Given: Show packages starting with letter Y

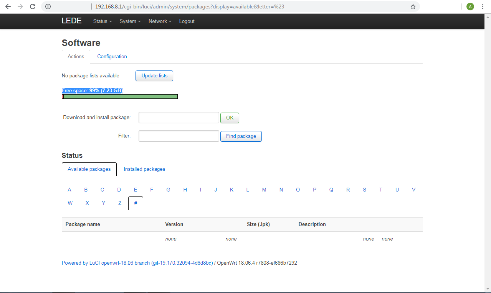Looking at the screenshot, I should click(x=104, y=203).
